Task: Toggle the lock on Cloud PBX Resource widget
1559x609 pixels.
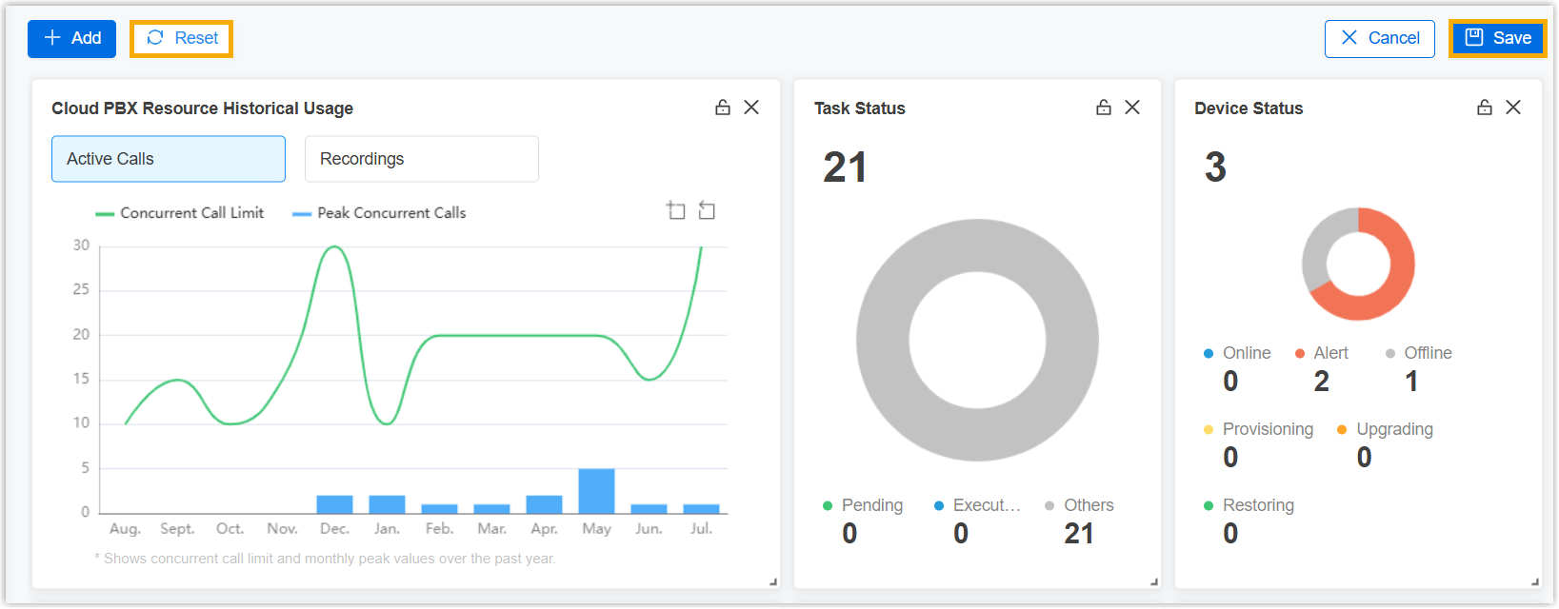Action: tap(723, 108)
